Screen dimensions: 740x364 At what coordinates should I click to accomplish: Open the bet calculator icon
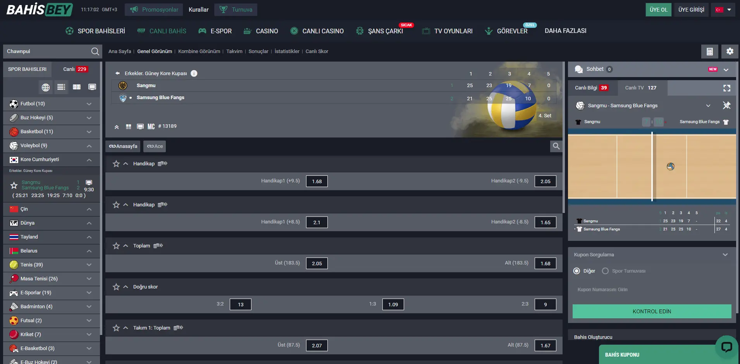710,52
